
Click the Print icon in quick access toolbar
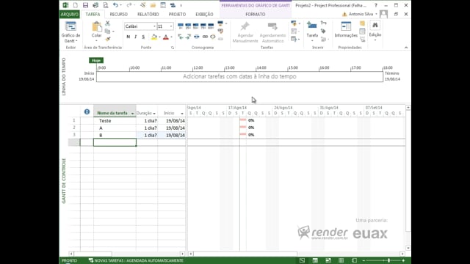point(95,5)
